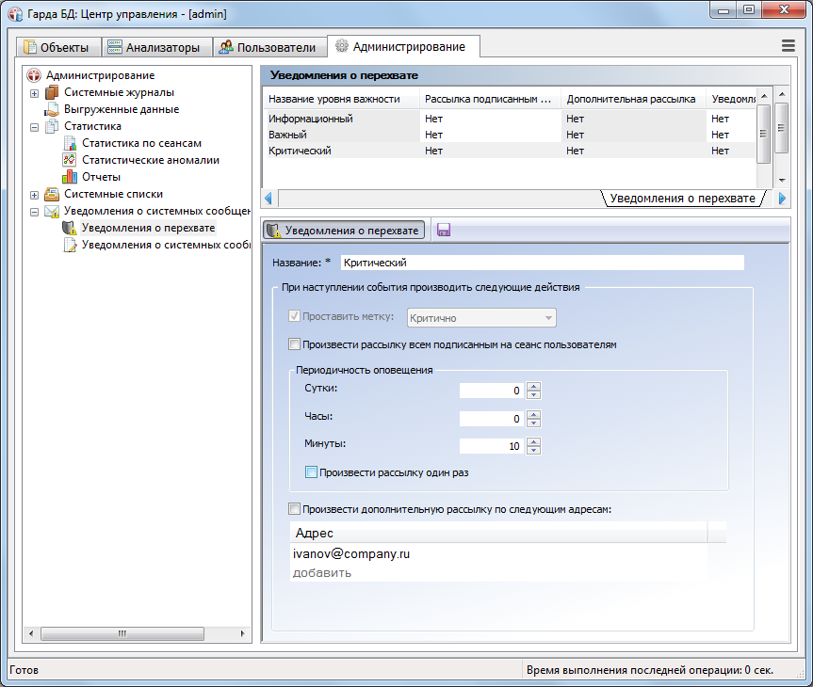Switch to the Пользователи tab

point(270,47)
